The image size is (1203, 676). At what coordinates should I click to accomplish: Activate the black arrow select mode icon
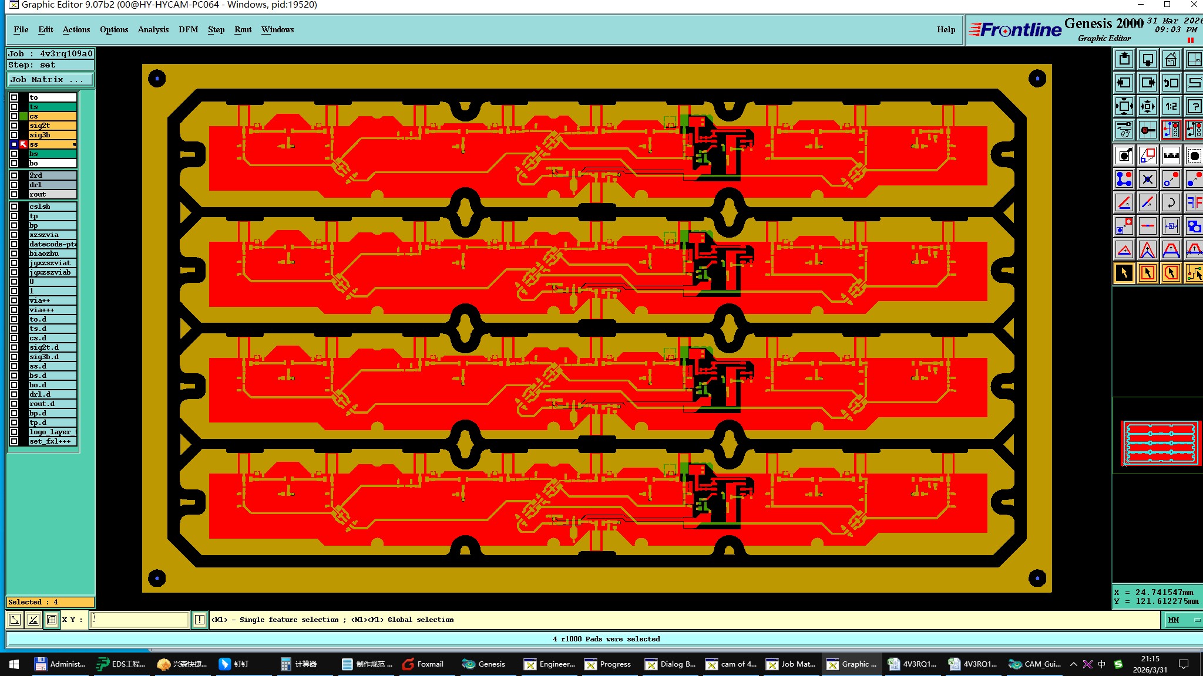pyautogui.click(x=1124, y=273)
